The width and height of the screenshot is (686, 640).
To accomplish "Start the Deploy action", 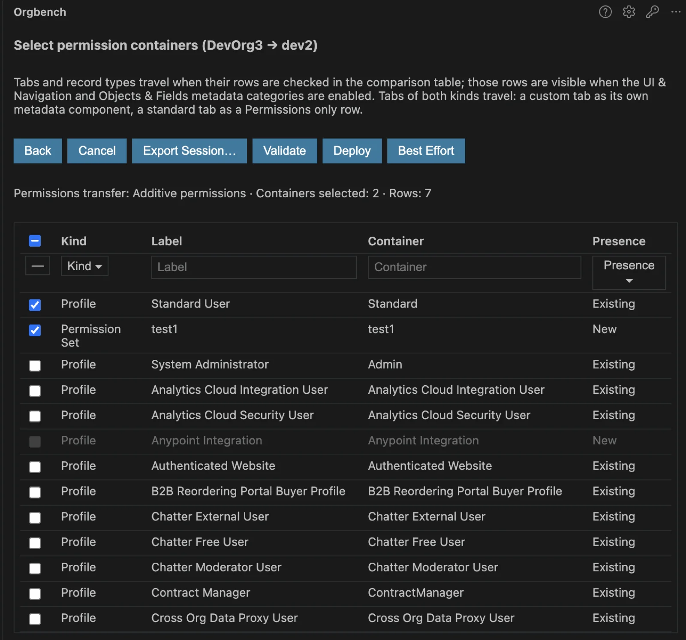I will [x=352, y=151].
